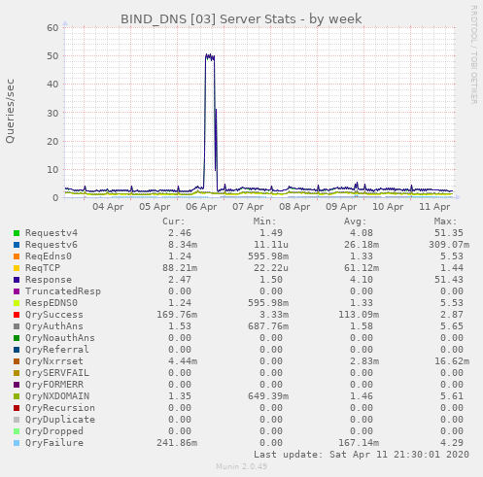Screen dimensions: 483x477
Task: Click the Min: column header
Action: pos(264,221)
